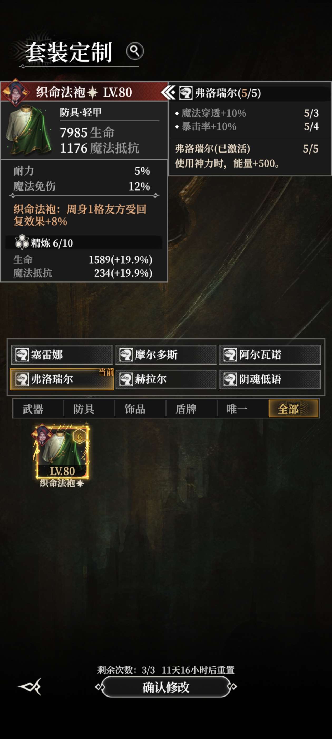The width and height of the screenshot is (332, 739).
Task: Click the helmet icon next to 弗洛瑞尔(5/5)
Action: pos(186,93)
